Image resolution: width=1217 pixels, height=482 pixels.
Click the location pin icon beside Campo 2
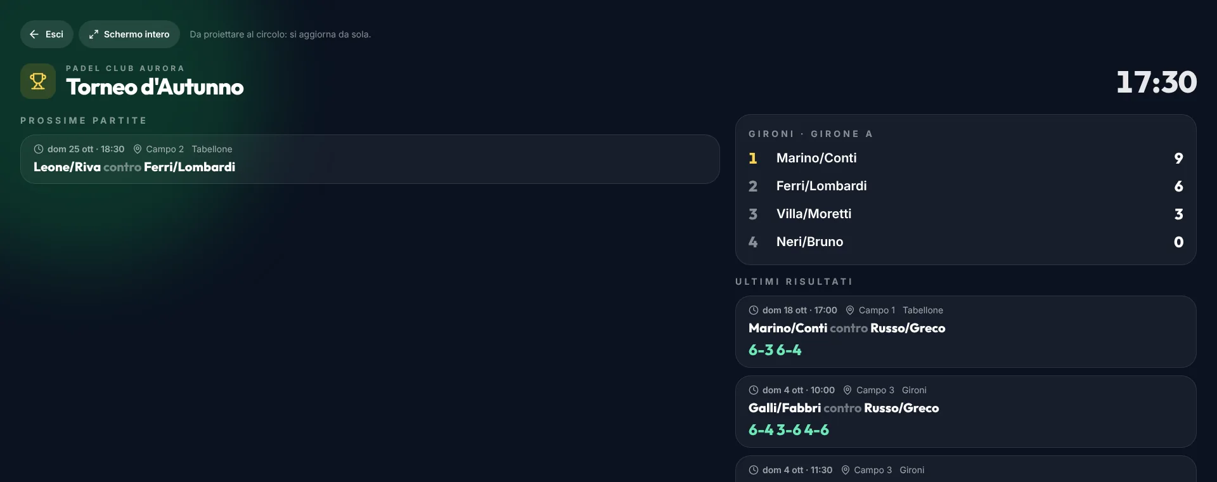point(137,149)
